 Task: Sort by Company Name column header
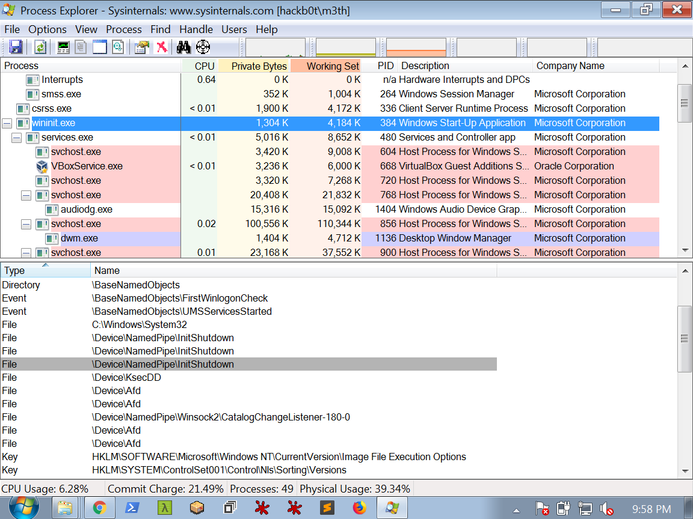click(x=596, y=65)
